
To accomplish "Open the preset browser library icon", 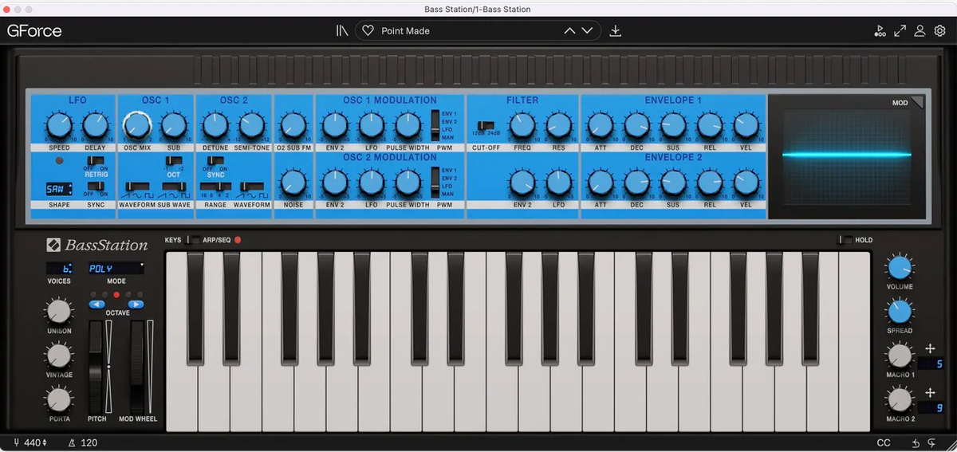I will tap(342, 31).
